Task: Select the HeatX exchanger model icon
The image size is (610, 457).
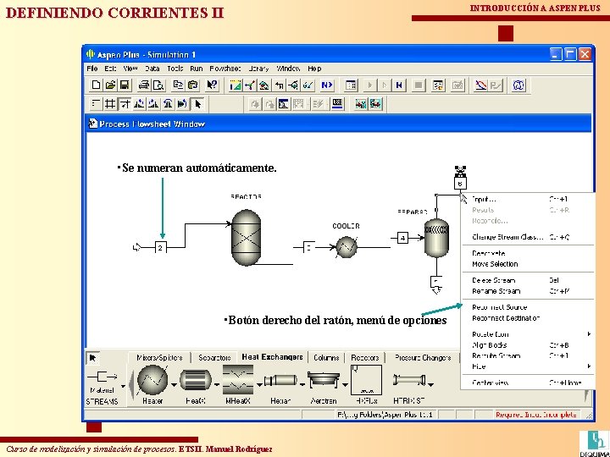Action: [x=196, y=380]
